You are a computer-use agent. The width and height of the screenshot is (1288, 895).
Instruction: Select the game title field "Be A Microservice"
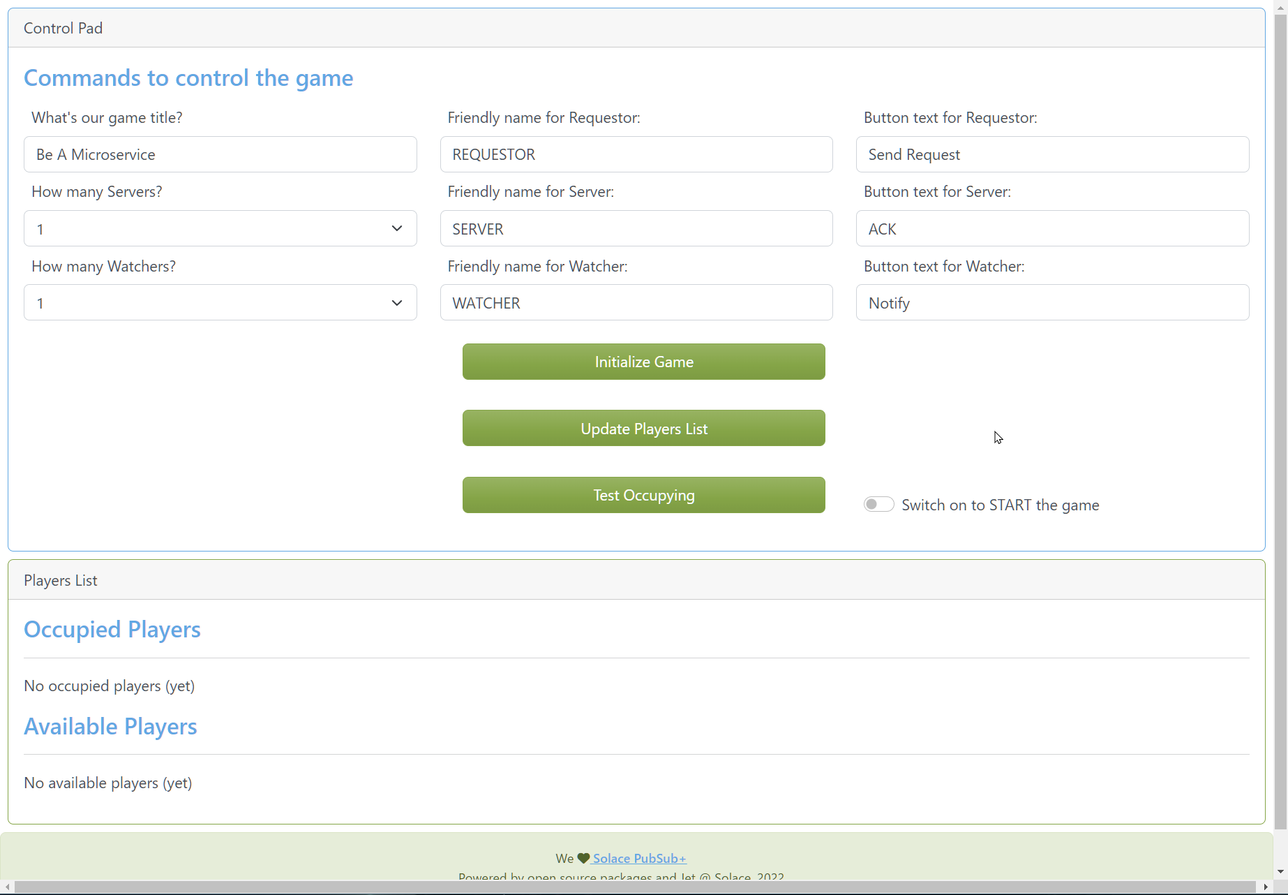220,154
